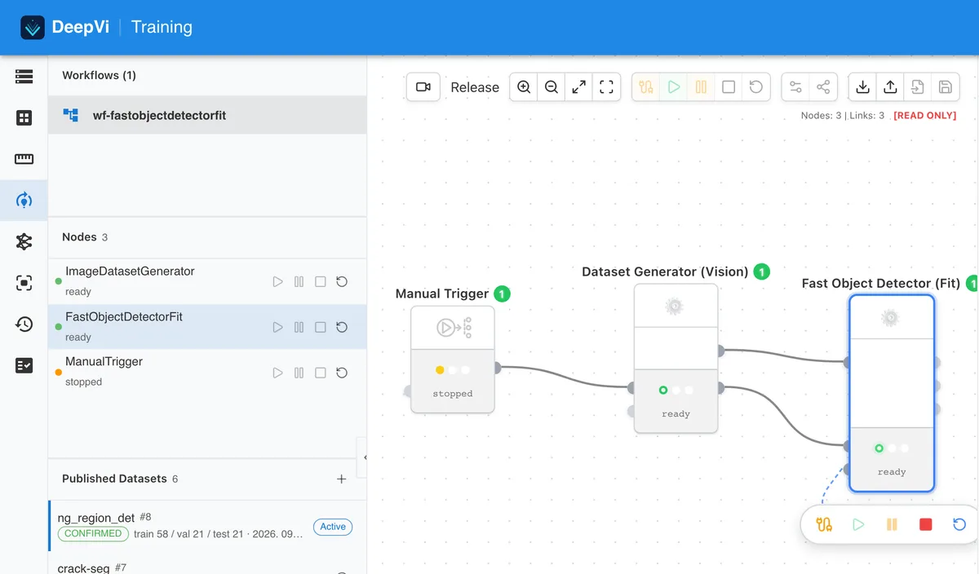Viewport: 979px width, 574px height.
Task: Open the capture frame sidebar icon
Action: 24,283
